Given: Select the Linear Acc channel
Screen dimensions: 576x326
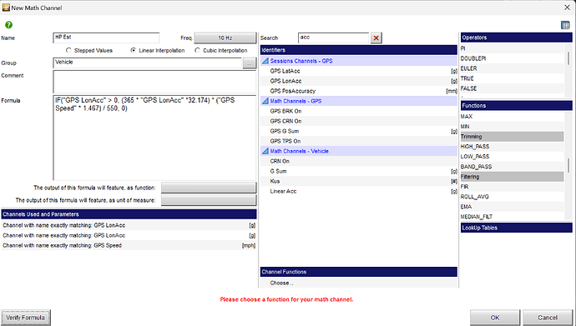Looking at the screenshot, I should 358,191.
